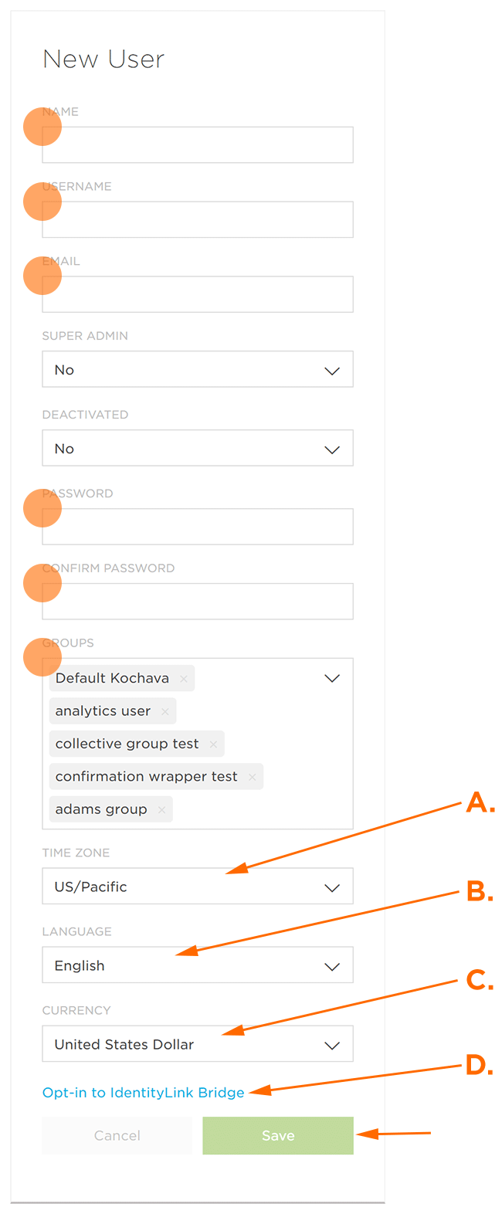Remove the analytics user group tag
The width and height of the screenshot is (495, 1214).
pos(165,711)
